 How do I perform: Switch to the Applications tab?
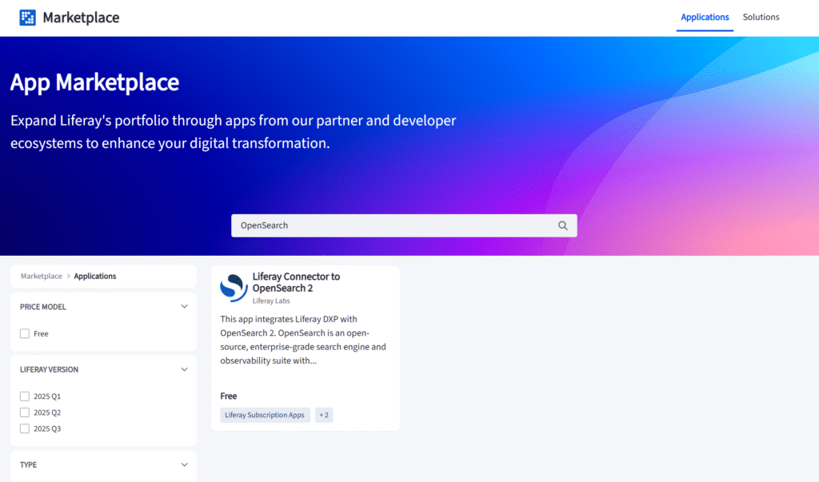tap(705, 17)
